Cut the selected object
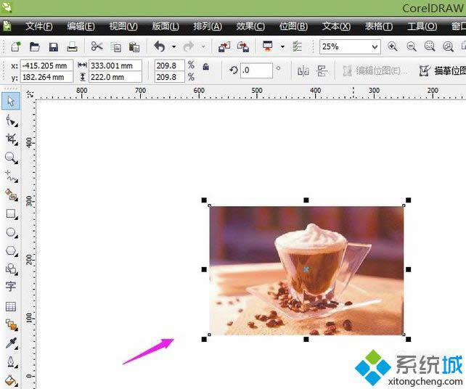Viewport: 466px width, 389px height. pyautogui.click(x=97, y=46)
